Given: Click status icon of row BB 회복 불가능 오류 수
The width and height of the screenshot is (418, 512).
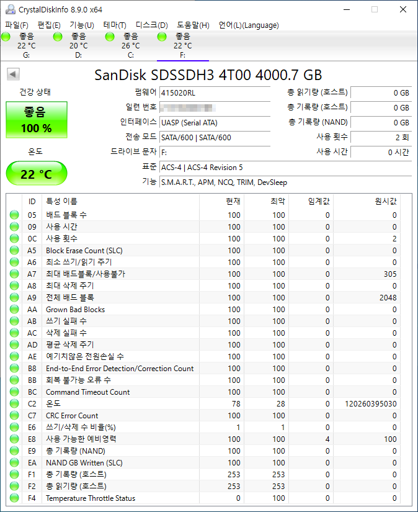Looking at the screenshot, I should coord(14,380).
